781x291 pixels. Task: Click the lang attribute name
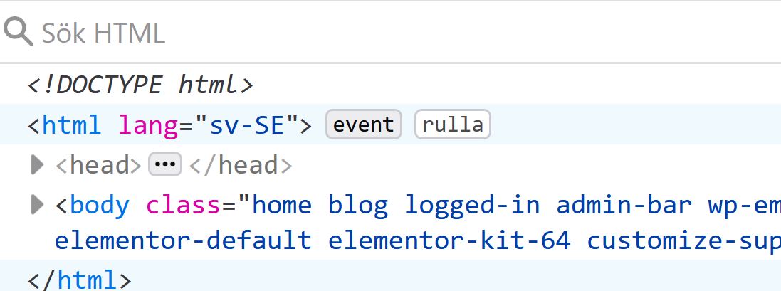(147, 125)
